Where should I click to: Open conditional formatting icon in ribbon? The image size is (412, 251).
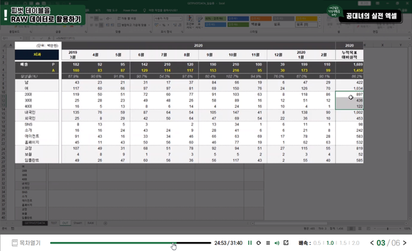point(190,22)
